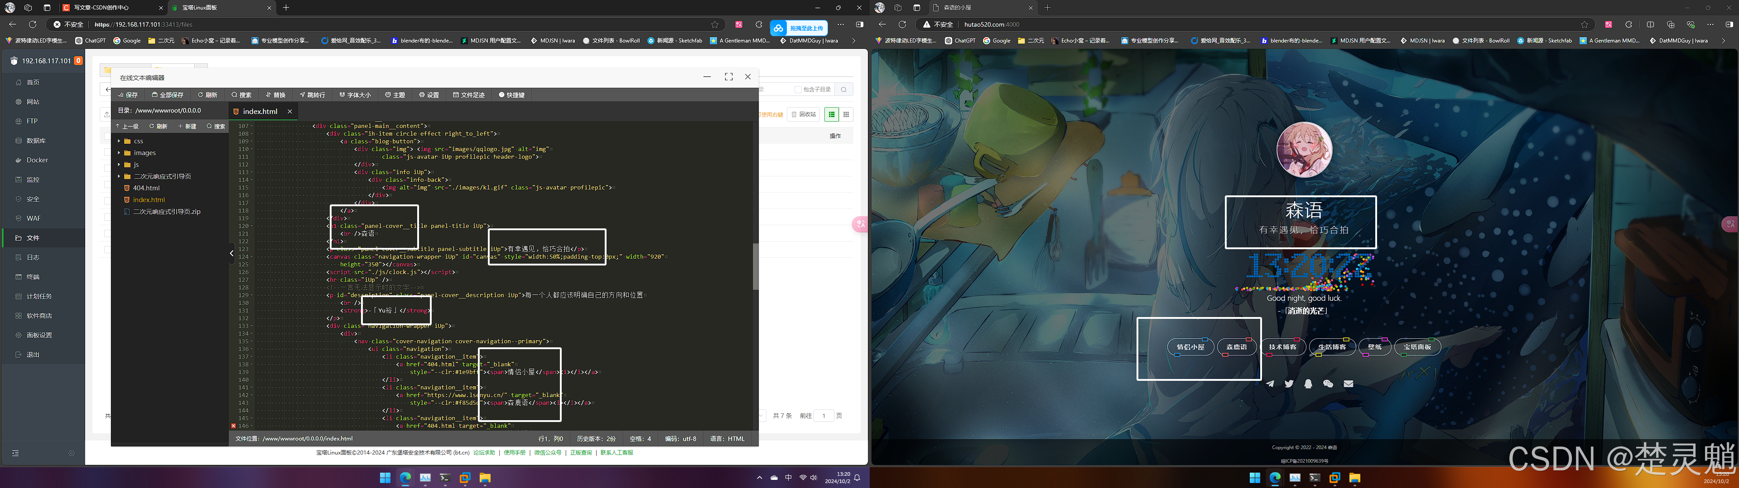Click 新建 in the file tree toolbar
1739x488 pixels.
pos(187,126)
